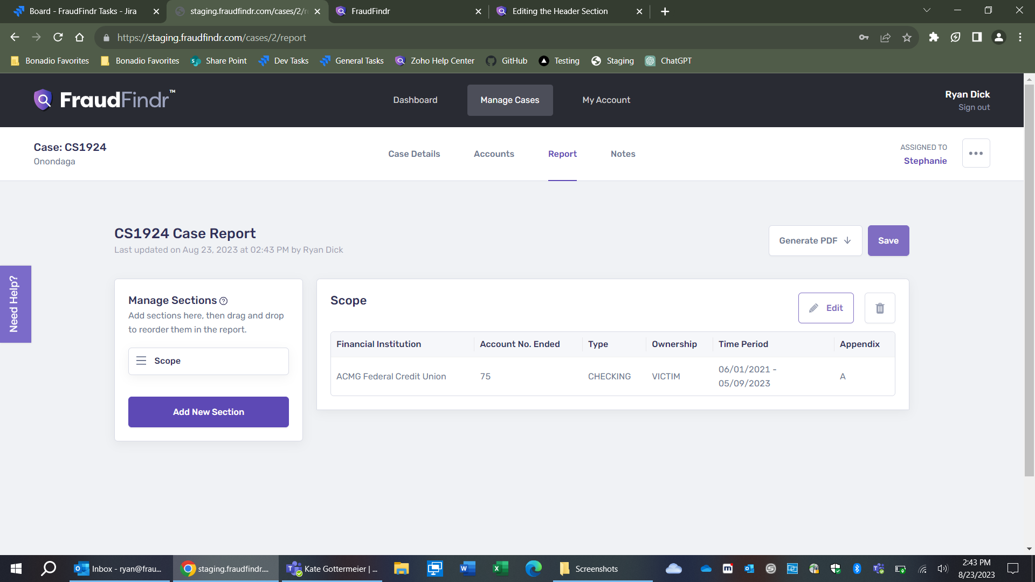Expand the Generate PDF dropdown
1035x582 pixels.
tap(815, 241)
